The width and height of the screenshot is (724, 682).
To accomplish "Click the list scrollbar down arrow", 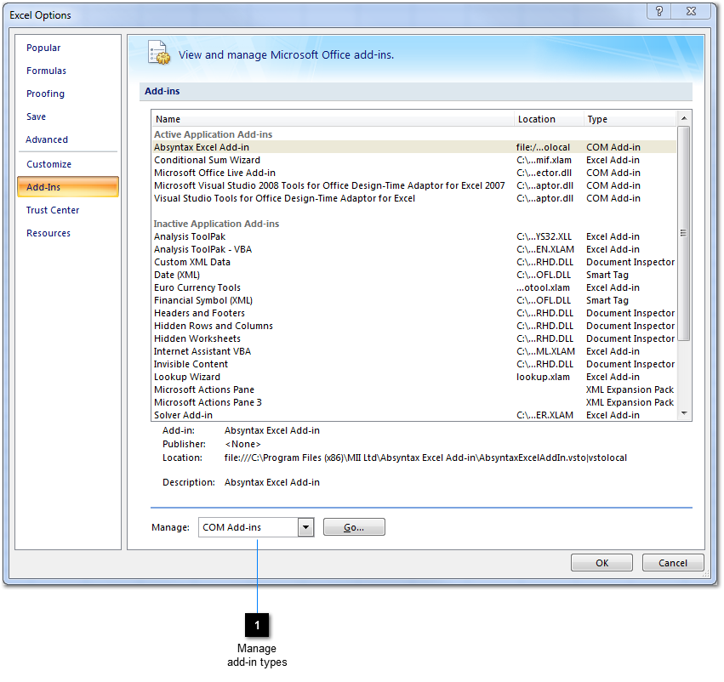I will [x=684, y=413].
